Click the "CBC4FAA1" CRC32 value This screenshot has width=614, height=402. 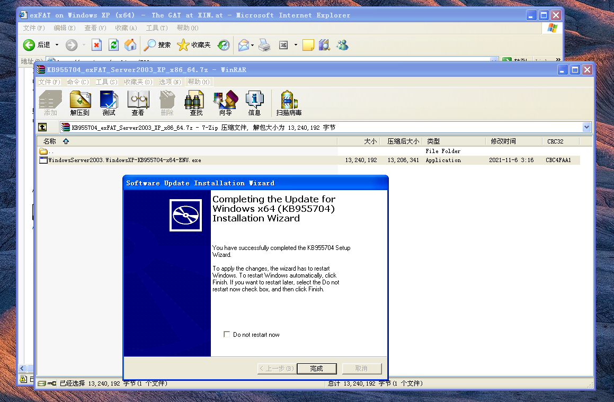(x=558, y=160)
